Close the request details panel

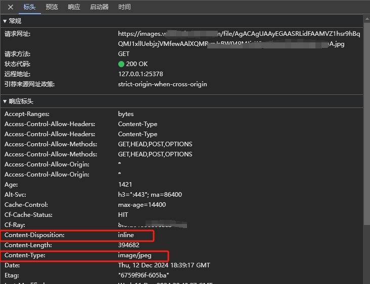tap(10, 7)
